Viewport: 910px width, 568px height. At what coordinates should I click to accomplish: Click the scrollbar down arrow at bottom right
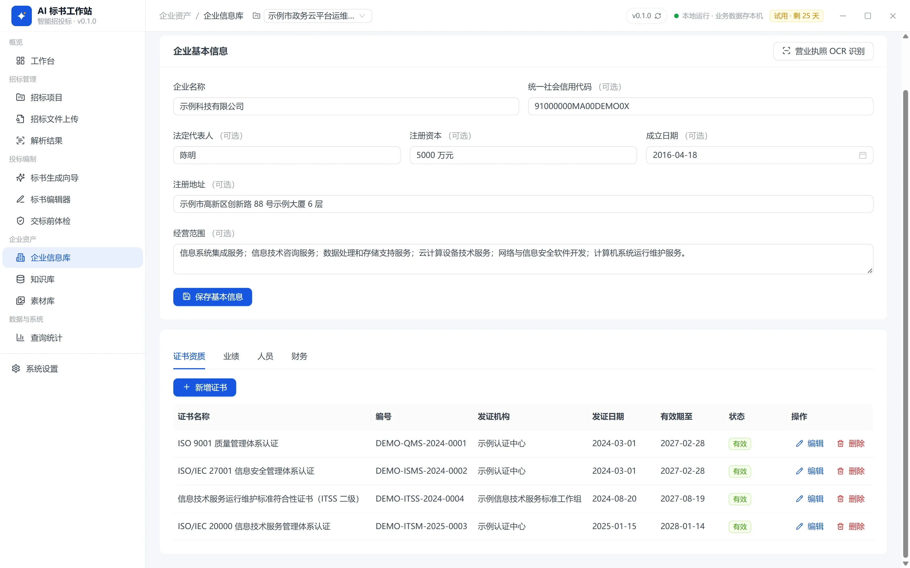pos(905,563)
